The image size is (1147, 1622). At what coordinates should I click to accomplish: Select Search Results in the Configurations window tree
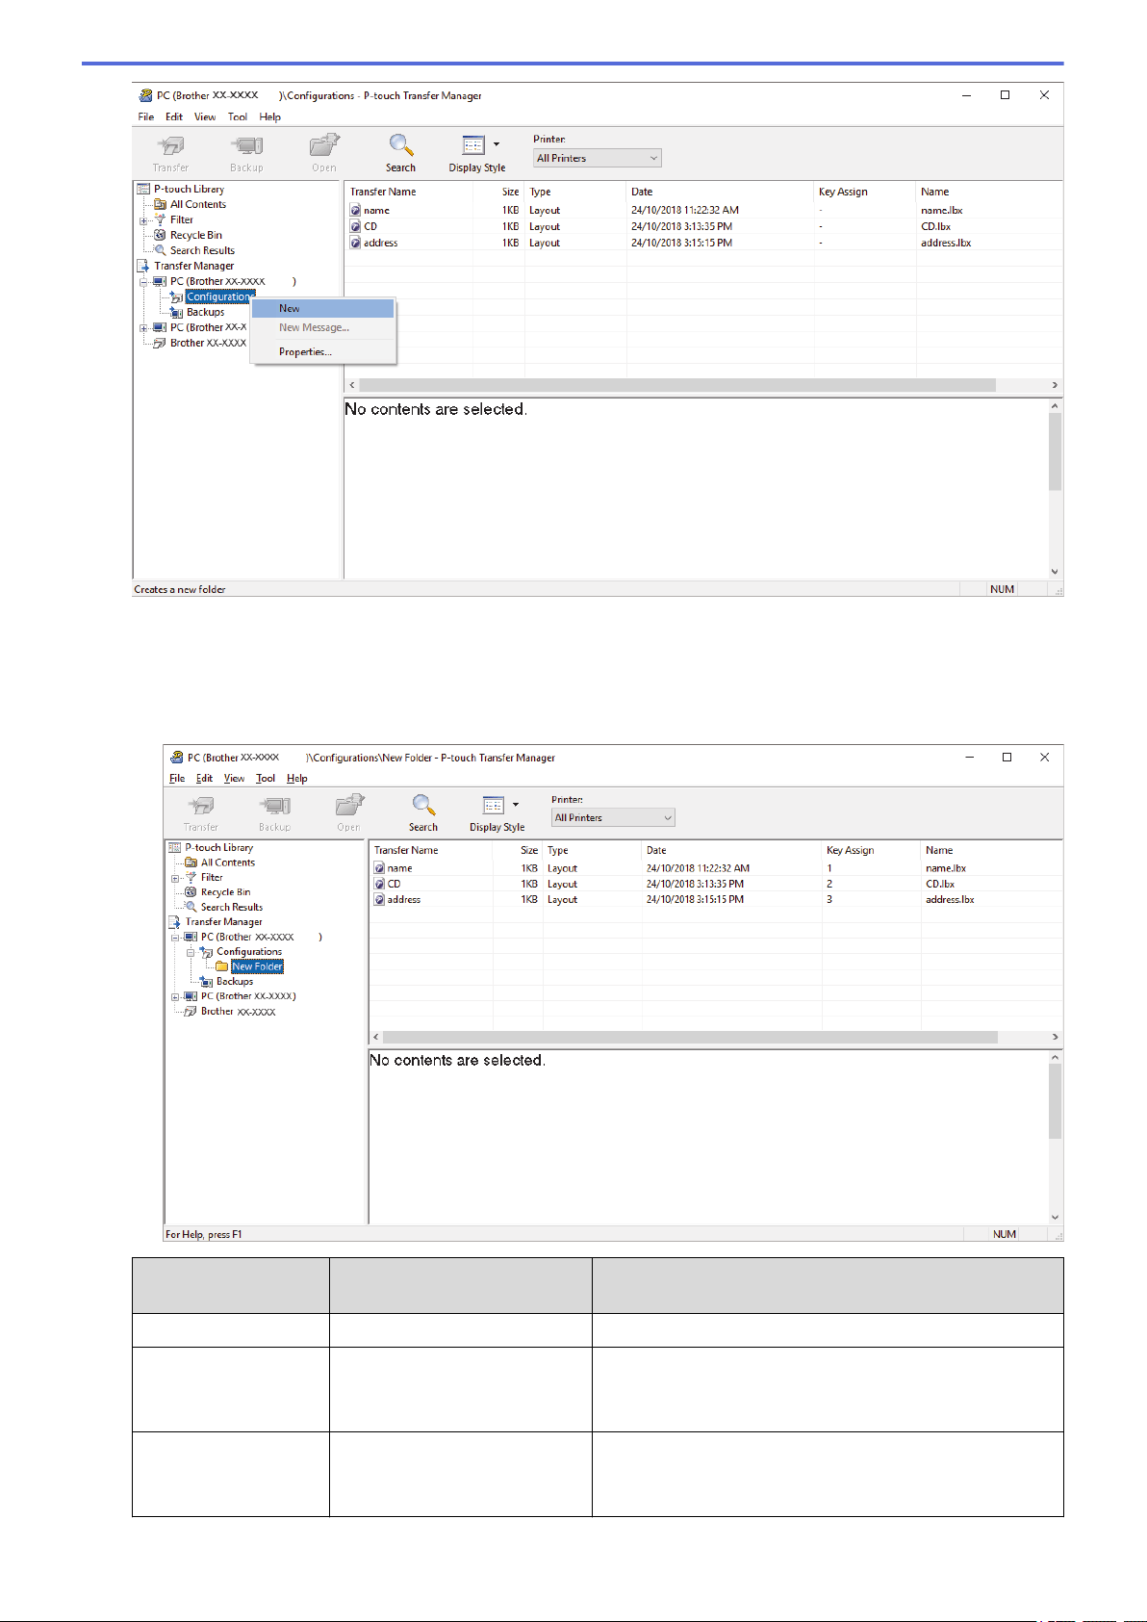tap(202, 250)
